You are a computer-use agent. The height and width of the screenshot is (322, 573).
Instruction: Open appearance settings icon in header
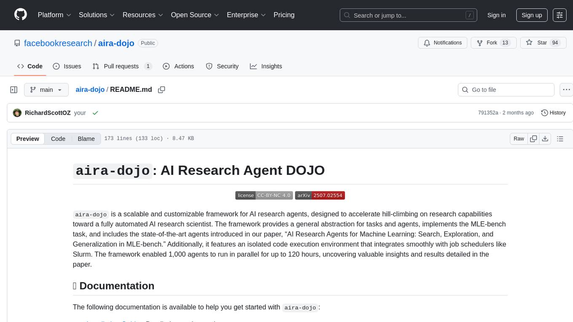(x=560, y=15)
